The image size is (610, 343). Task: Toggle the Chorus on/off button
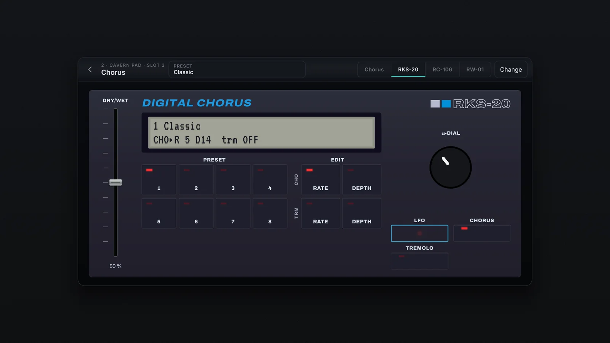tap(482, 233)
